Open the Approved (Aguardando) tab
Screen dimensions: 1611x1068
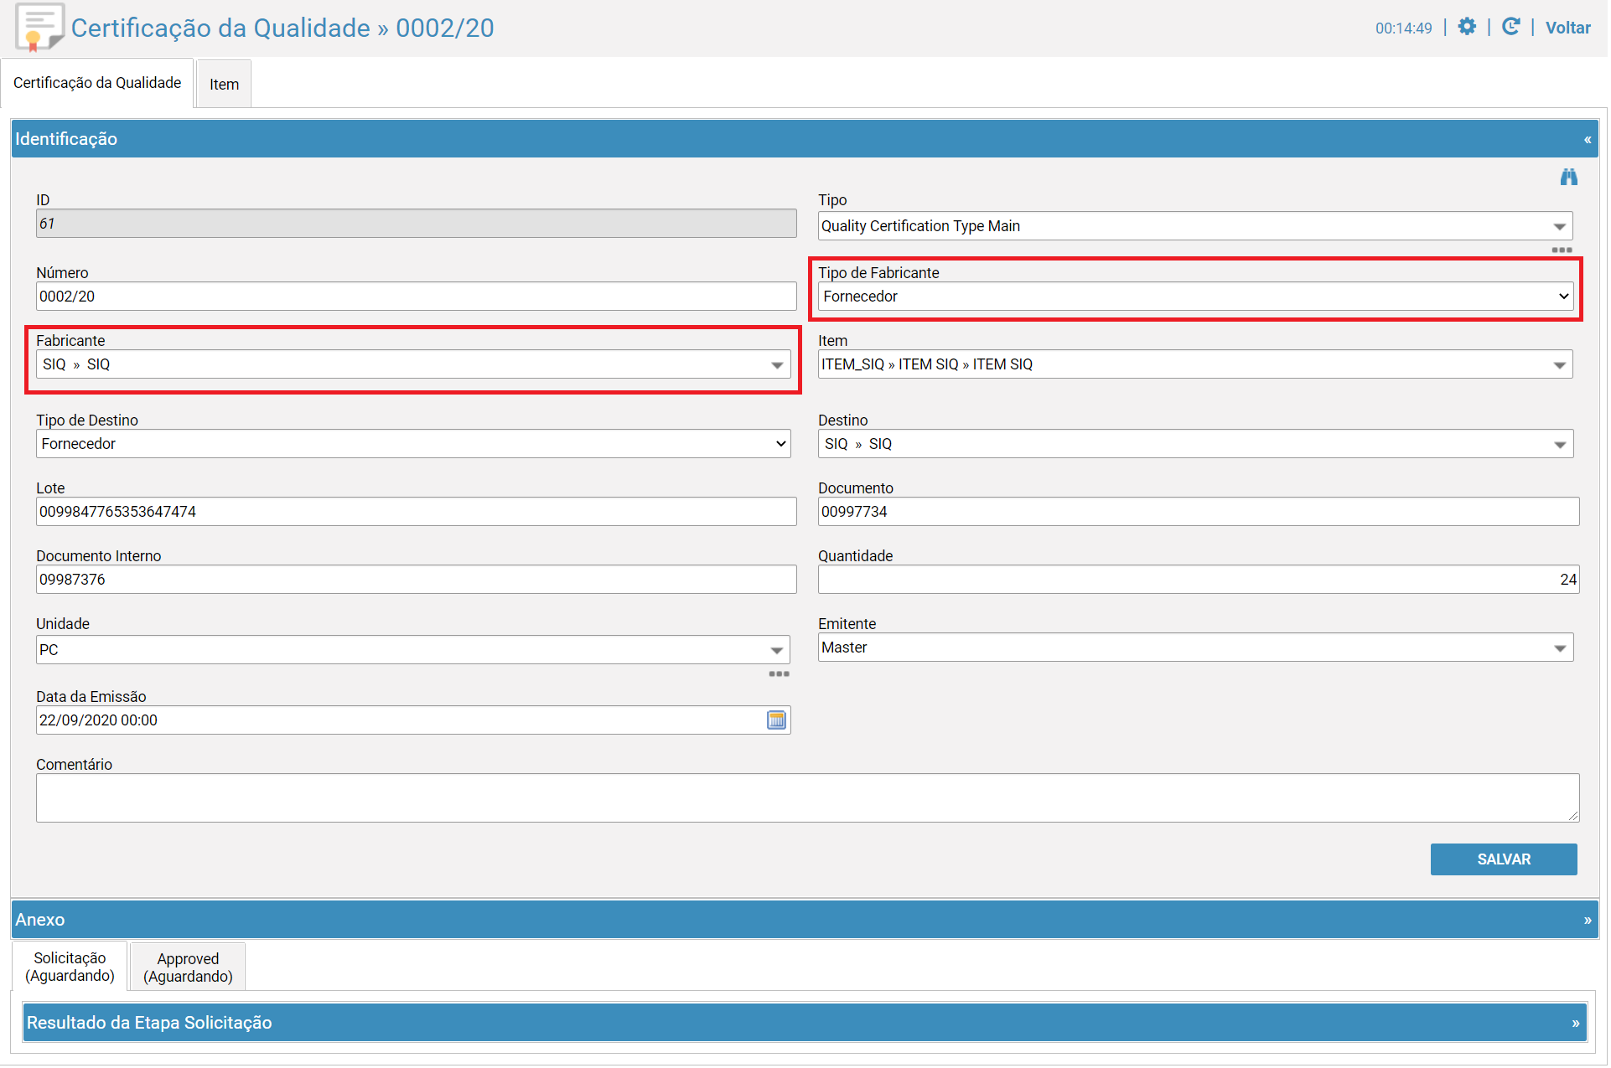188,967
